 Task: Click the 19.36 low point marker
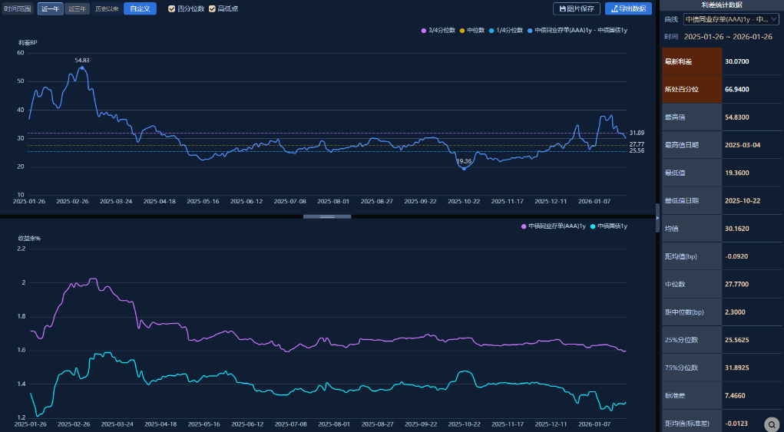coord(464,169)
